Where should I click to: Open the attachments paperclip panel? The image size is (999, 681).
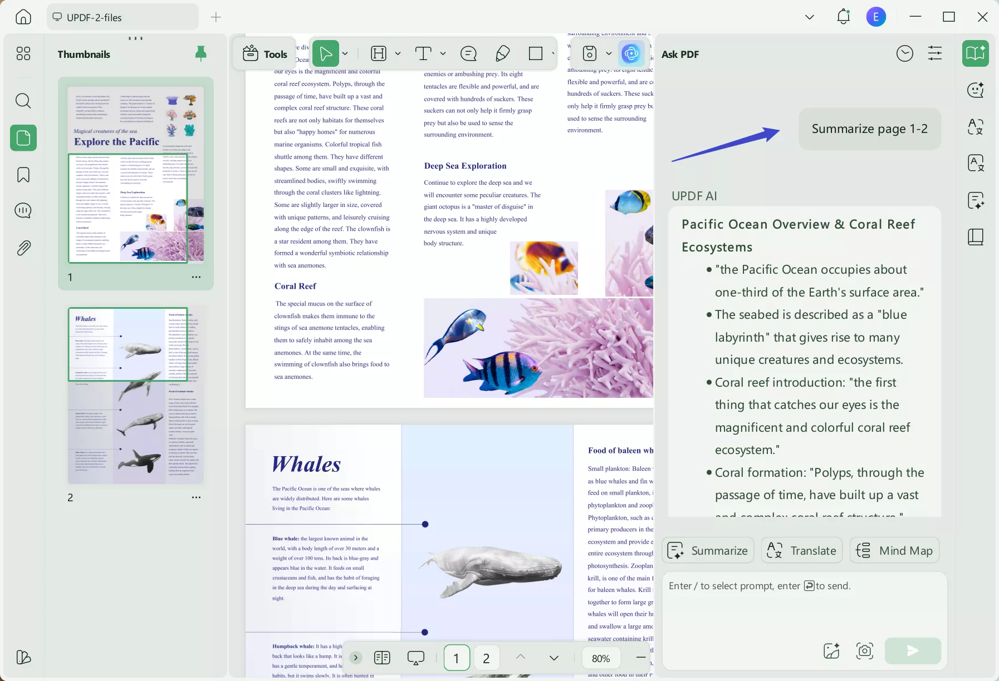click(x=23, y=248)
